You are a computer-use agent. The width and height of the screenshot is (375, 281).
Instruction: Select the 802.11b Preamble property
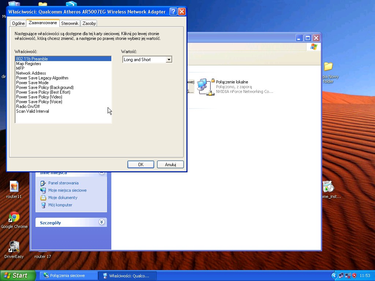pyautogui.click(x=63, y=59)
